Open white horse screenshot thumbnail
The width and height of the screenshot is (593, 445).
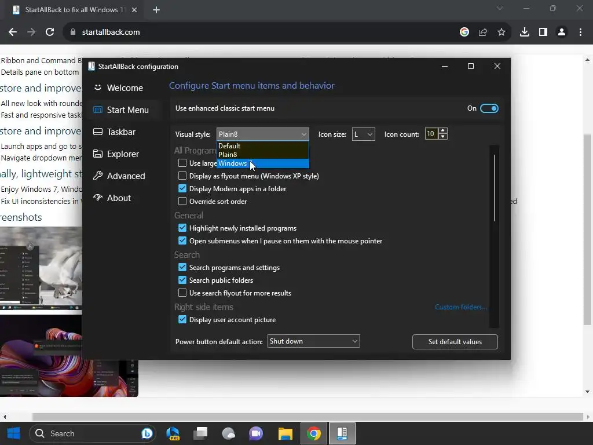coord(41,269)
